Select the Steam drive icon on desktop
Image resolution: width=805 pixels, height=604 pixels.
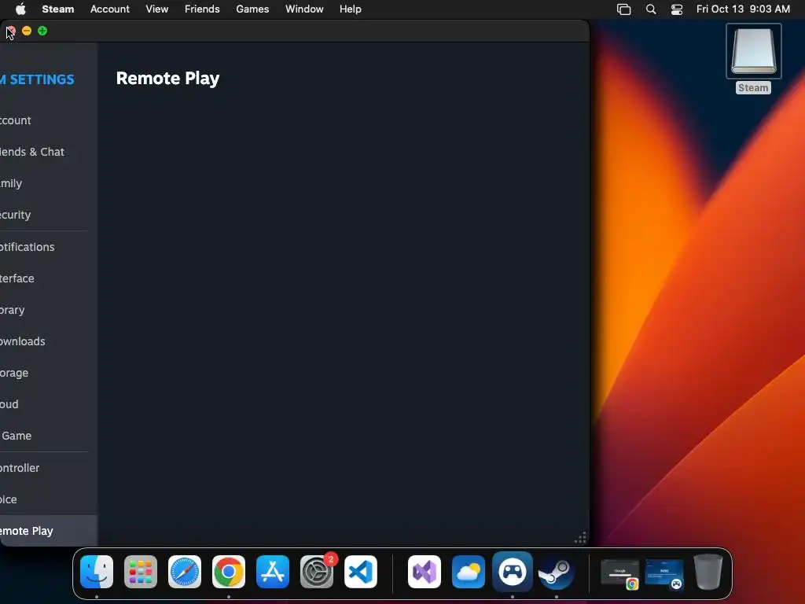coord(754,51)
